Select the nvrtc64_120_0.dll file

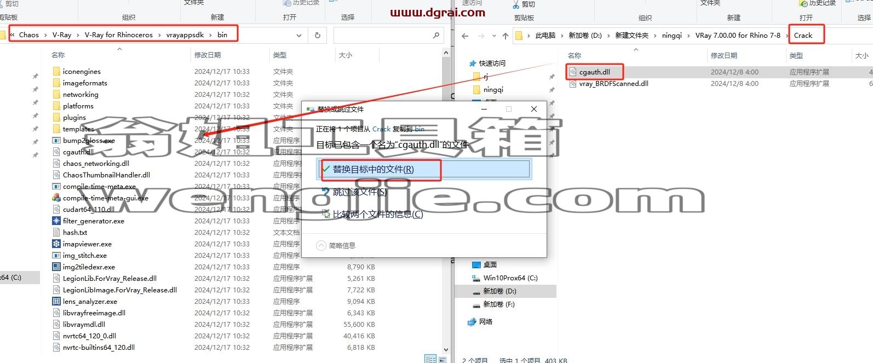click(x=89, y=336)
